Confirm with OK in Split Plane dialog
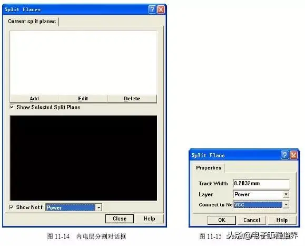The height and width of the screenshot is (246, 305). coord(222,220)
